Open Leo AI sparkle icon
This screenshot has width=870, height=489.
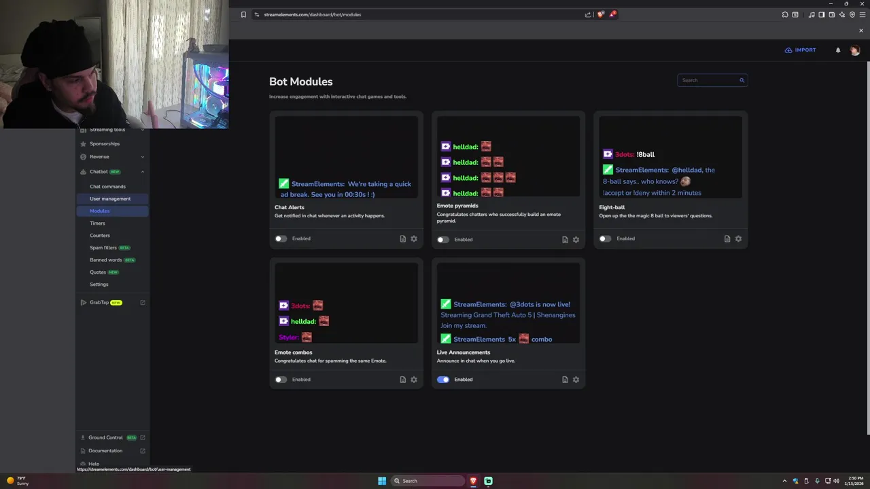pos(842,14)
